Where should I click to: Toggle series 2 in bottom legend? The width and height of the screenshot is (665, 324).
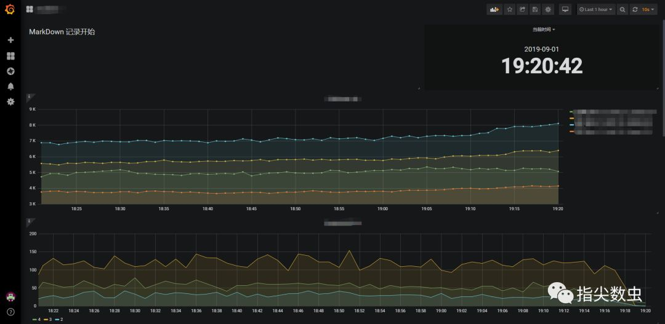coord(58,319)
